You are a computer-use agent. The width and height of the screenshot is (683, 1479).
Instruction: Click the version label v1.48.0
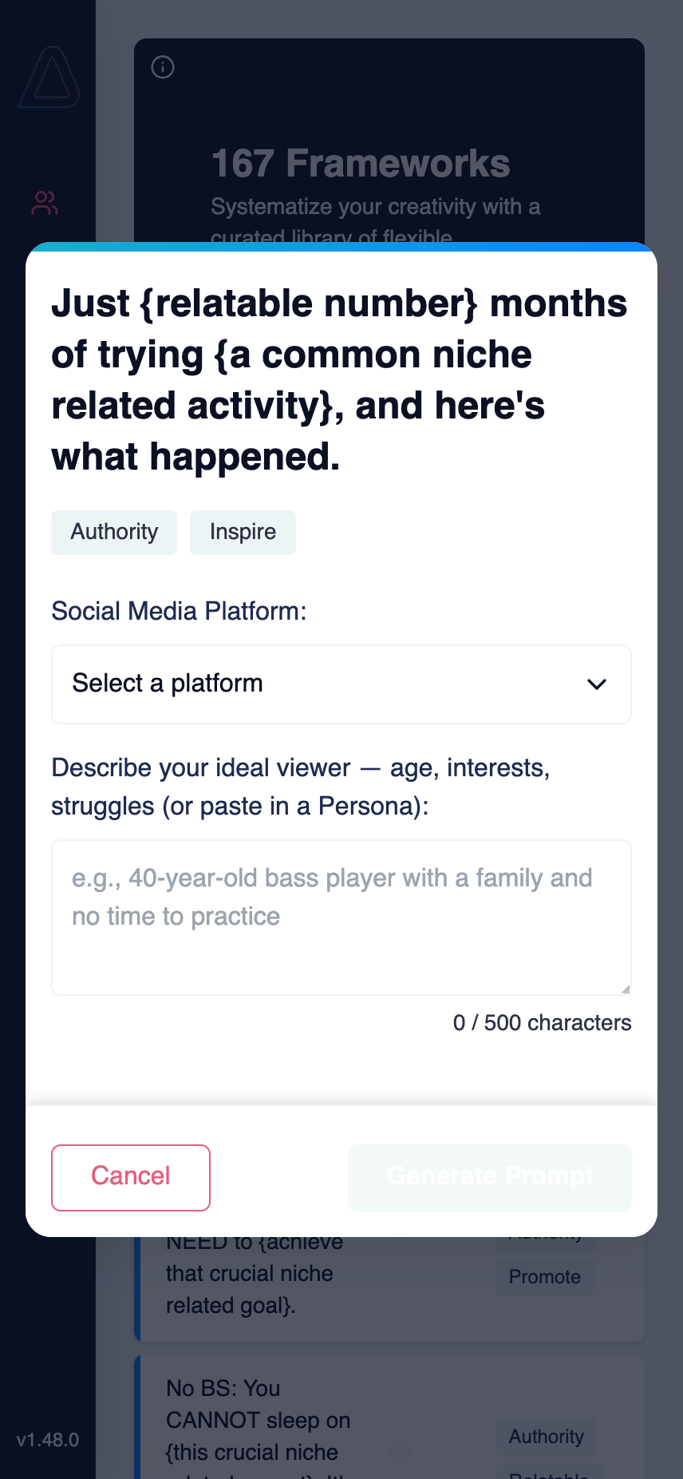48,1440
